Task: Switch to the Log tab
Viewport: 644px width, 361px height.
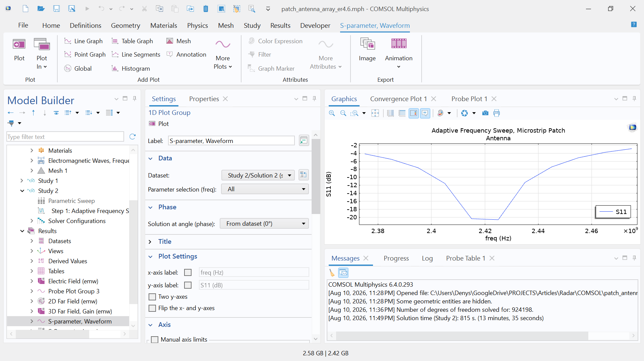Action: 427,258
